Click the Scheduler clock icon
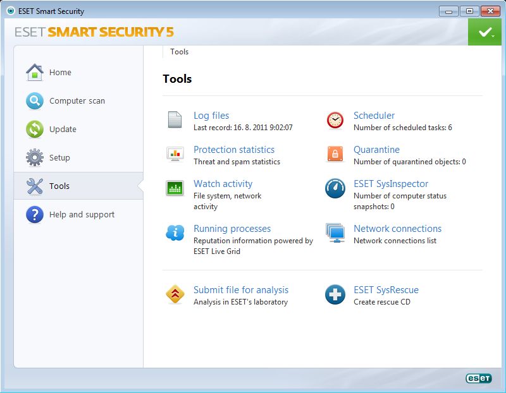Screen dimensions: 506x393 point(335,120)
